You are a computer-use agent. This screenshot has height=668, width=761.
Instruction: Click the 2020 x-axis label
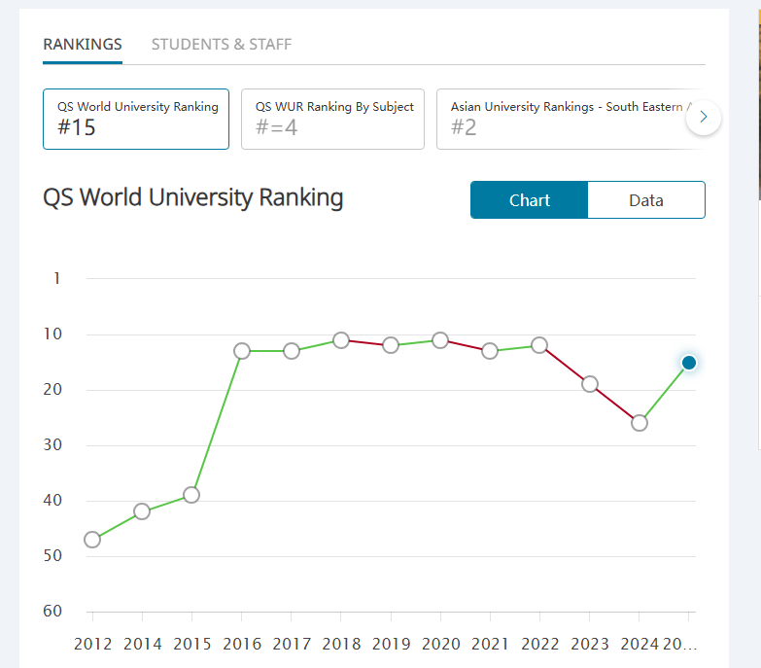(x=440, y=644)
